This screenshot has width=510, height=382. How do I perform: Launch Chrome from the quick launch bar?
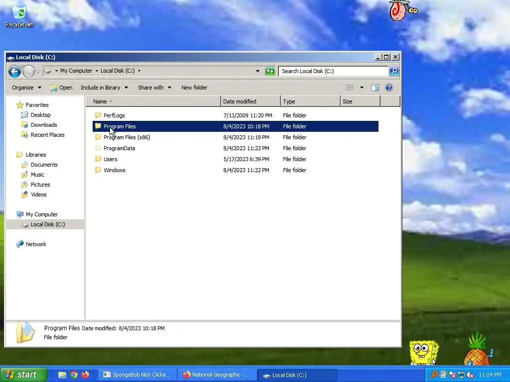pyautogui.click(x=74, y=375)
